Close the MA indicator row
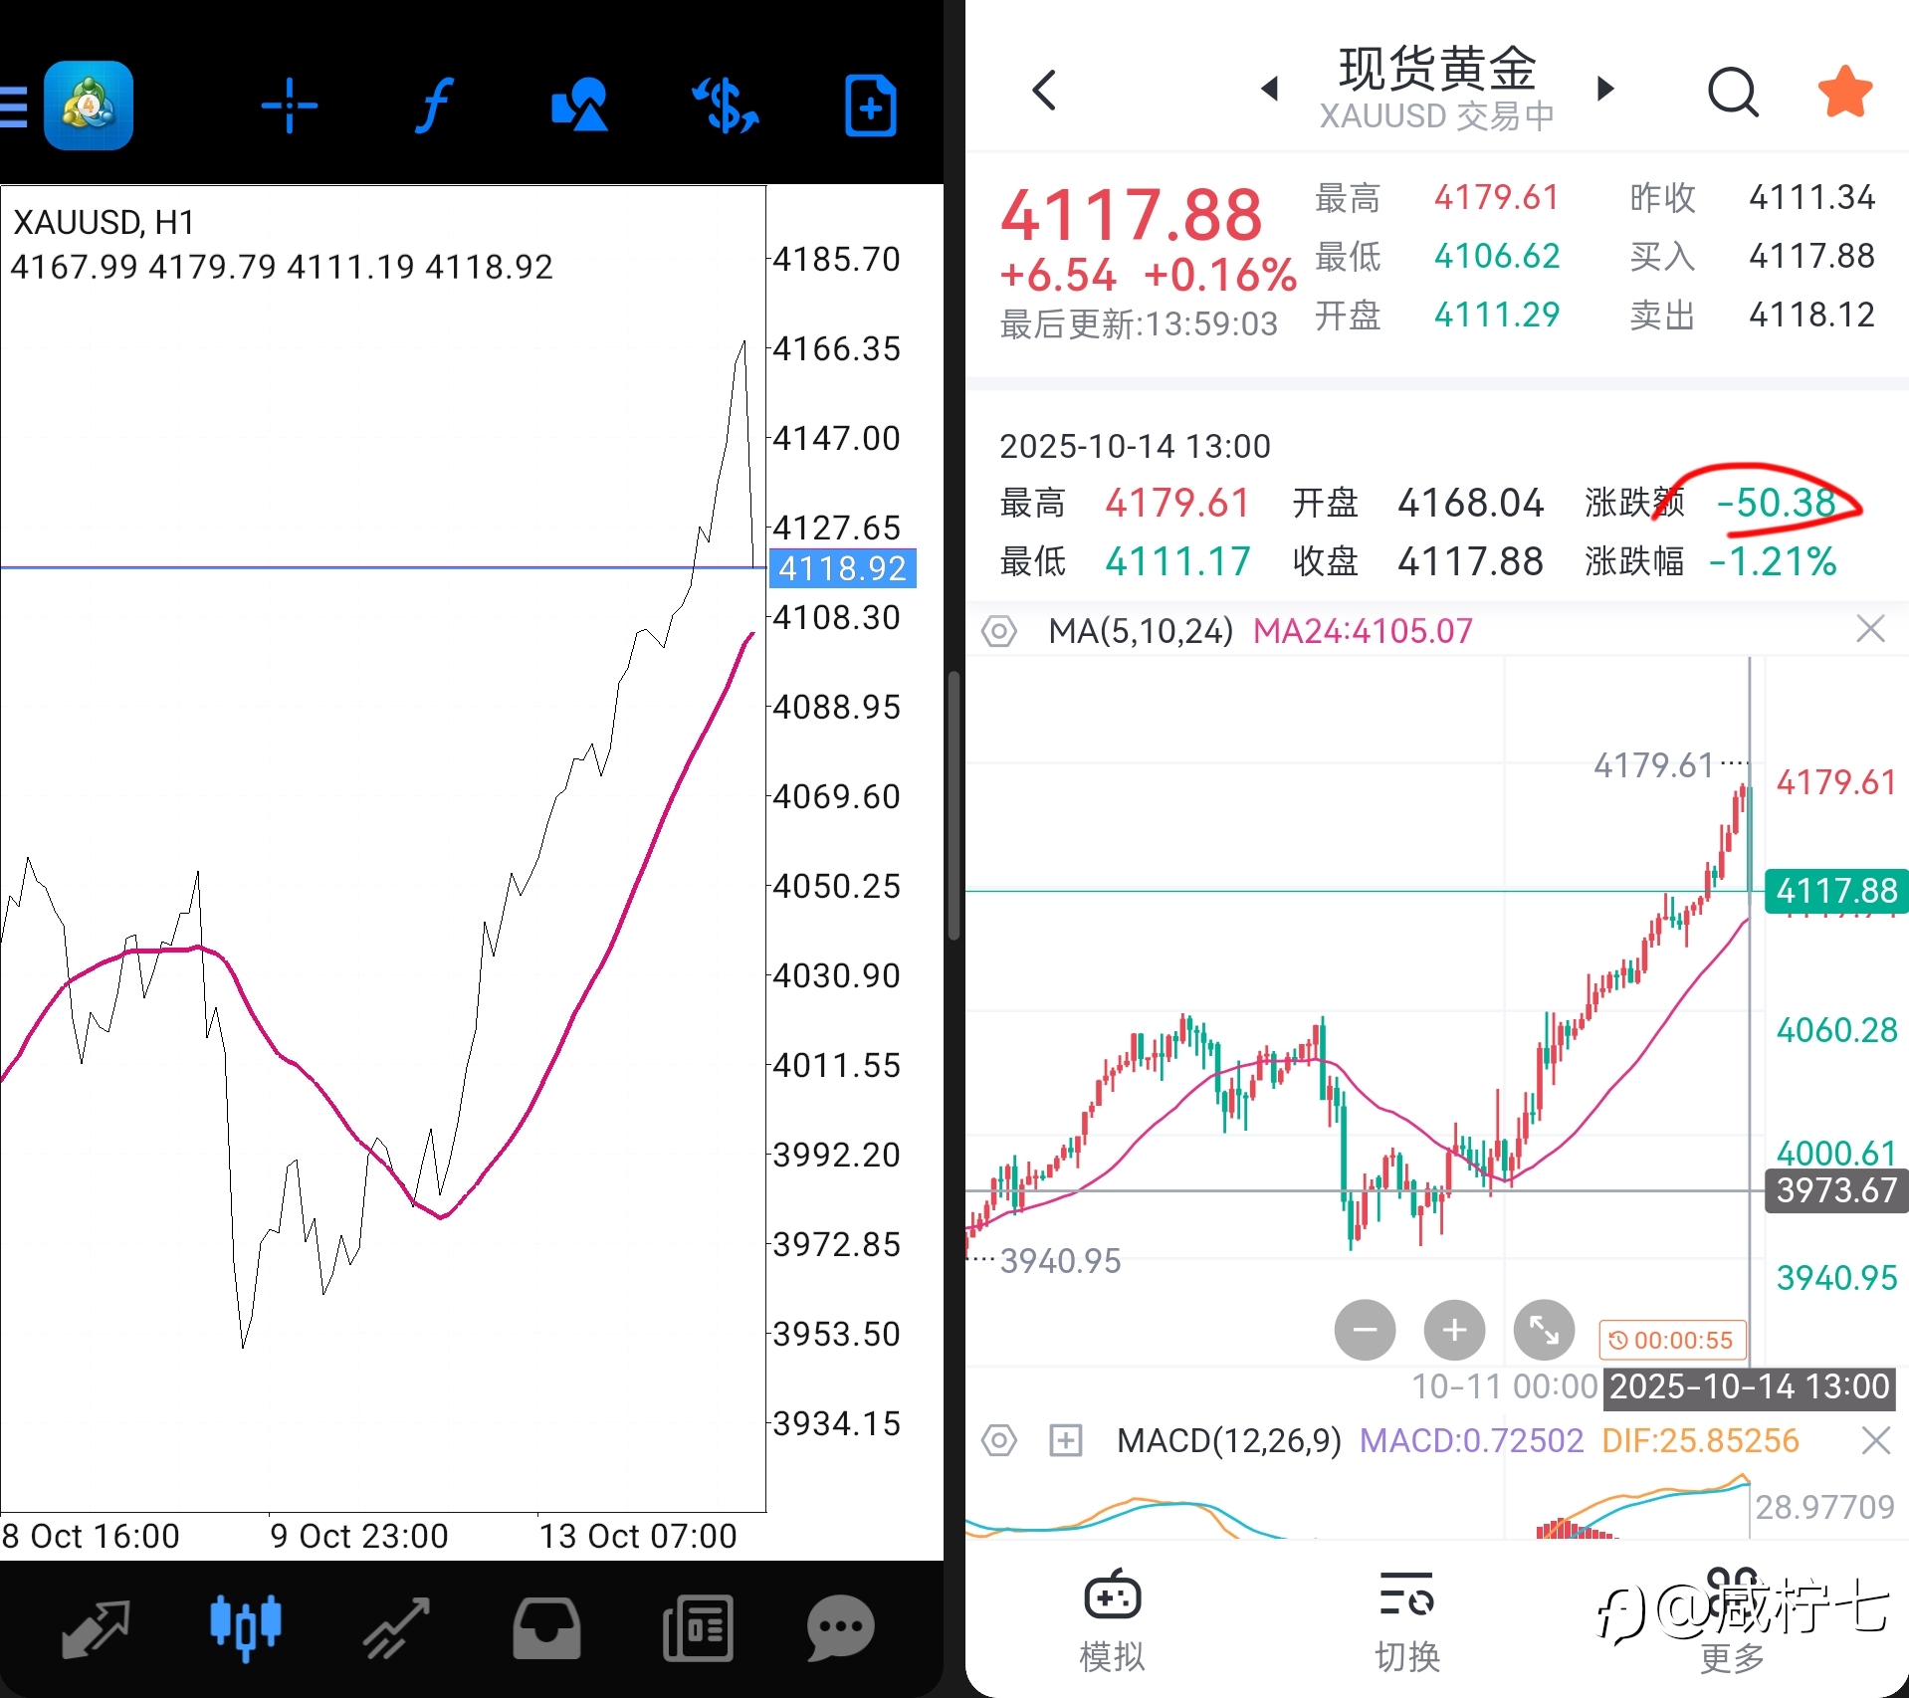This screenshot has width=1909, height=1698. (x=1870, y=629)
